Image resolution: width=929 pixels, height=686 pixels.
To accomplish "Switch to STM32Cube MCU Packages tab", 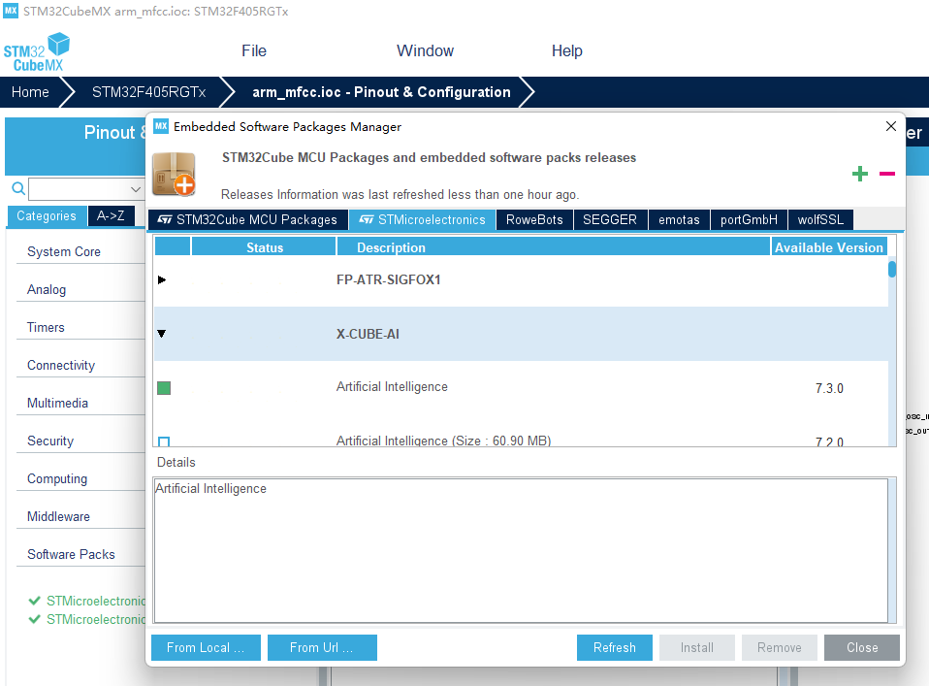I will pos(247,220).
